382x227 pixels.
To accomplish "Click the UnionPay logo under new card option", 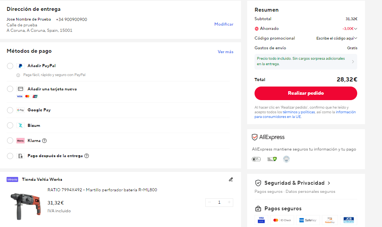I will click(x=35, y=96).
